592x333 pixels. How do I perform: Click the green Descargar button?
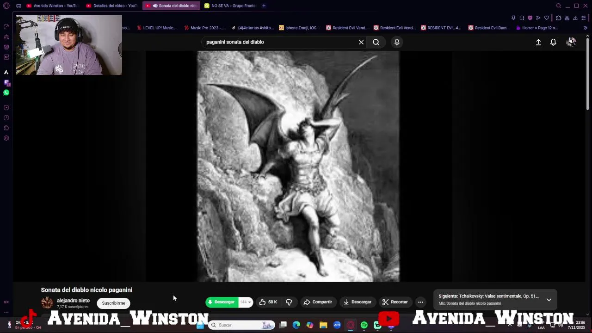(x=222, y=302)
